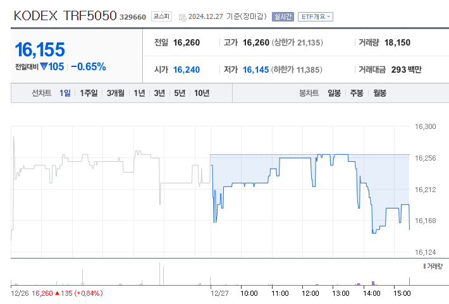This screenshot has width=449, height=304.
Task: Click the 시가 value 16,240
Action: [x=187, y=70]
